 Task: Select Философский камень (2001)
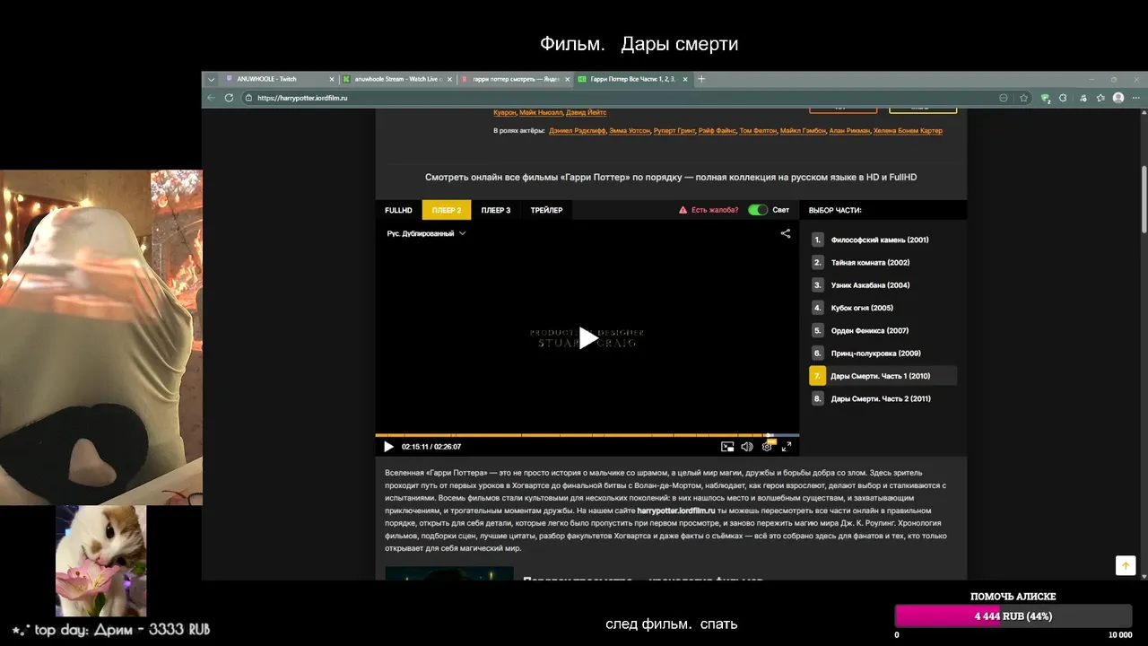click(880, 240)
